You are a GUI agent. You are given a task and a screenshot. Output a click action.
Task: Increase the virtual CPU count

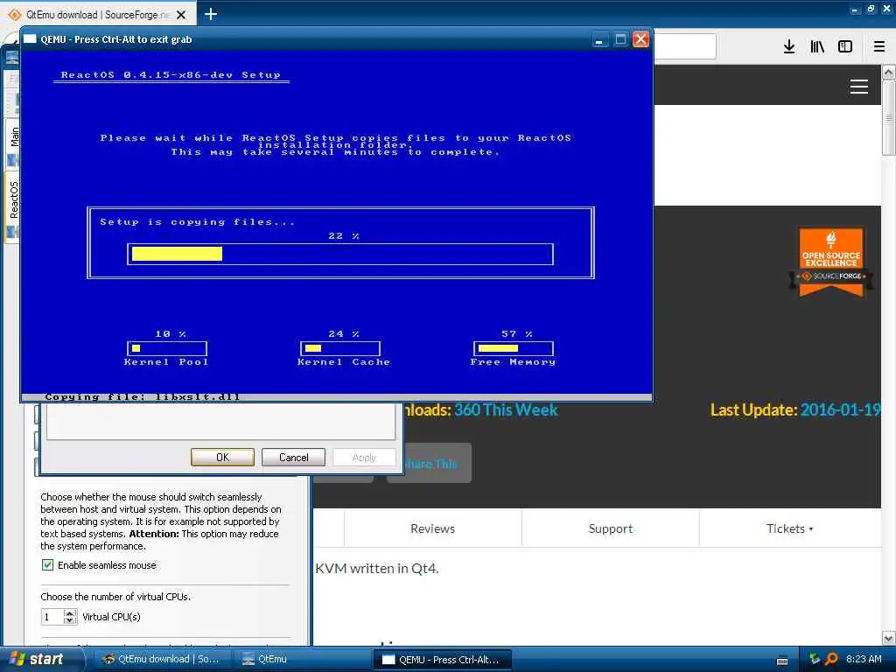pos(70,613)
